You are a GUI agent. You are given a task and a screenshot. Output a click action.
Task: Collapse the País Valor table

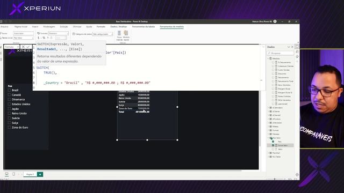click(x=268, y=138)
